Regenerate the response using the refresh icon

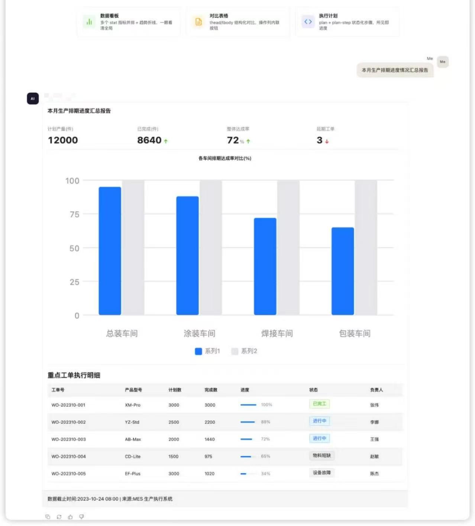pyautogui.click(x=59, y=516)
